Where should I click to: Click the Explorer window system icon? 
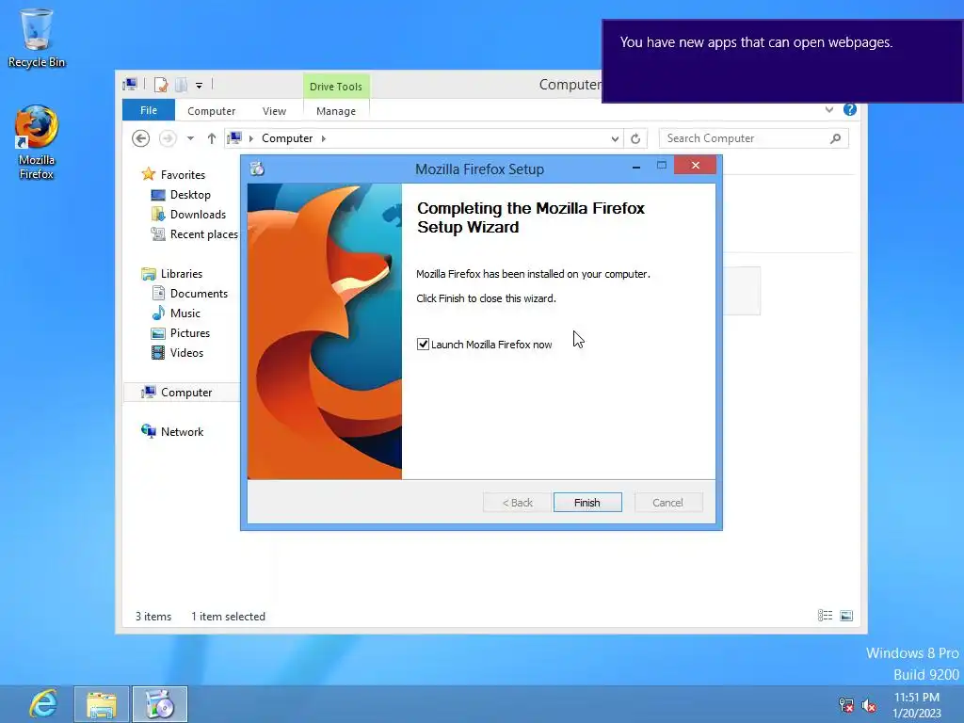tap(130, 84)
